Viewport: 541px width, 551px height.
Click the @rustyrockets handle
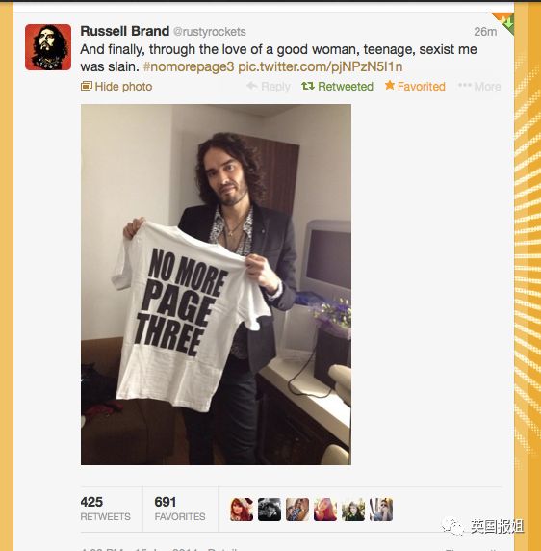coord(210,32)
